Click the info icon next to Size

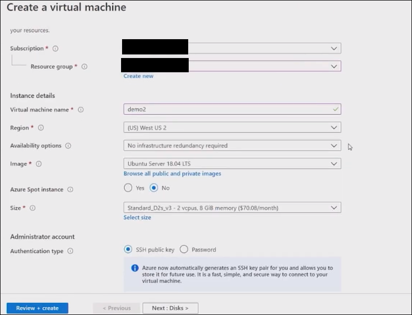click(x=33, y=208)
